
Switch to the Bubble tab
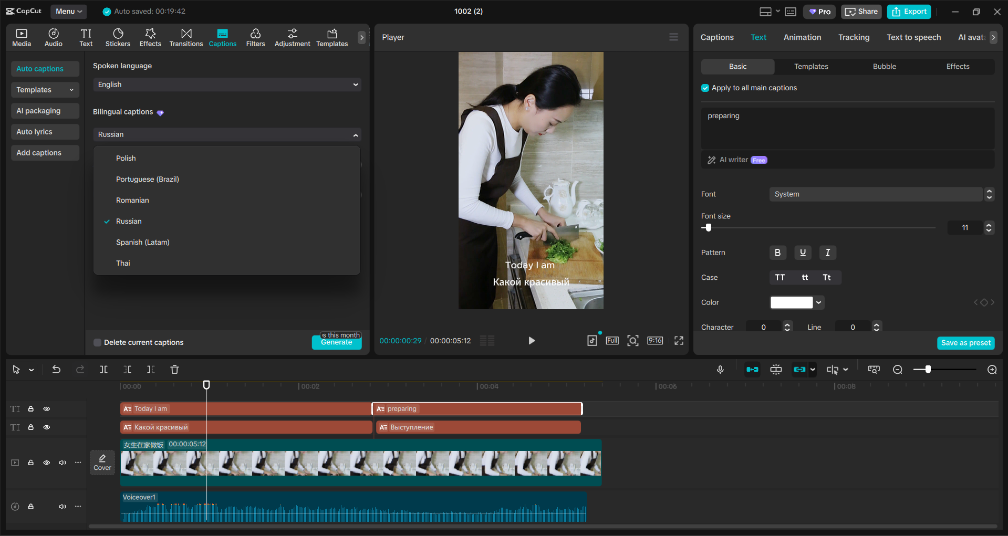point(884,66)
